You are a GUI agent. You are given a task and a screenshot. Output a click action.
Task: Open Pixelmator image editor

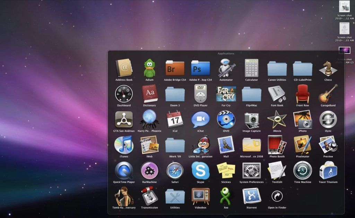click(x=302, y=145)
